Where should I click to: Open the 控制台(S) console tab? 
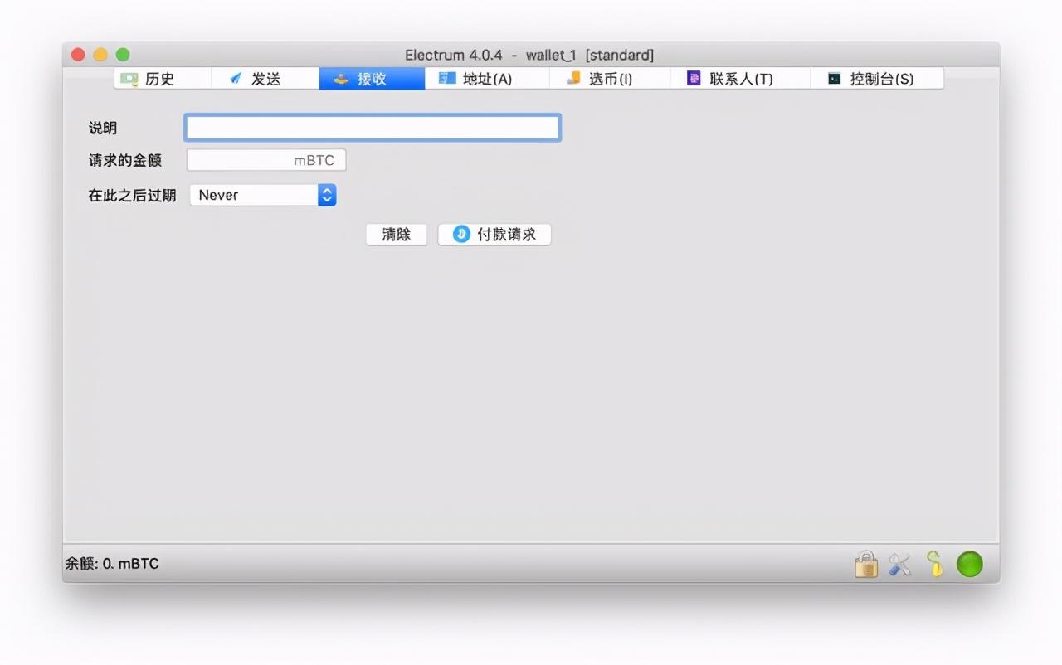(x=877, y=79)
